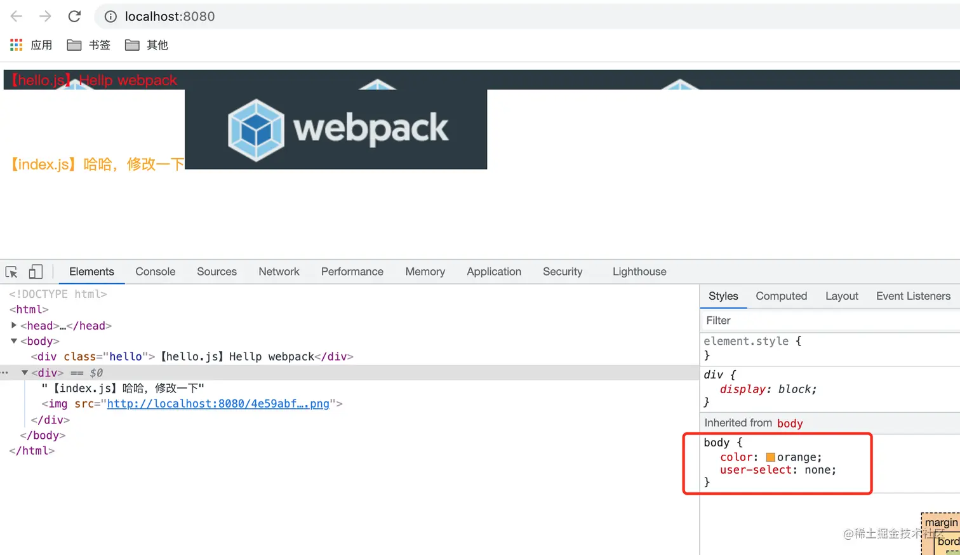The width and height of the screenshot is (960, 555).
Task: Click the orange color swatch
Action: click(770, 457)
